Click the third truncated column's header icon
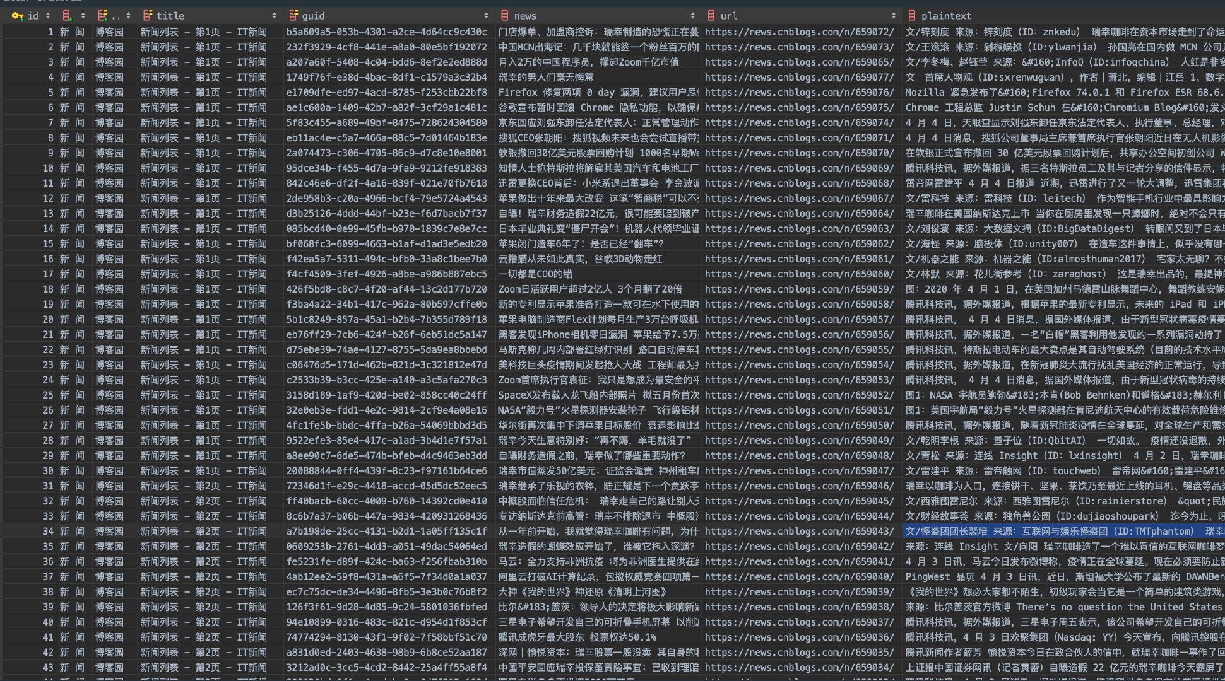 (102, 16)
